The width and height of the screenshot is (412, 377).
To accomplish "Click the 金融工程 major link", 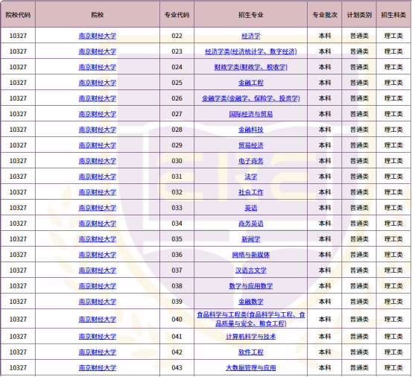I will pos(250,83).
